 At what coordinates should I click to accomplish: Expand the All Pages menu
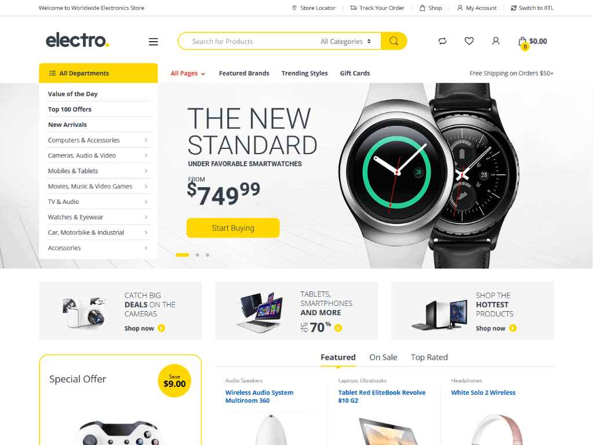click(188, 74)
